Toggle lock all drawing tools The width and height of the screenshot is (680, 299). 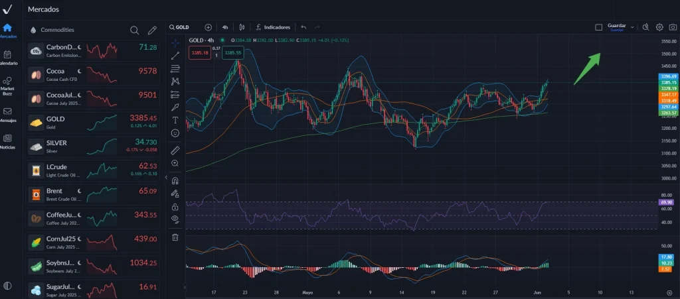click(x=175, y=206)
